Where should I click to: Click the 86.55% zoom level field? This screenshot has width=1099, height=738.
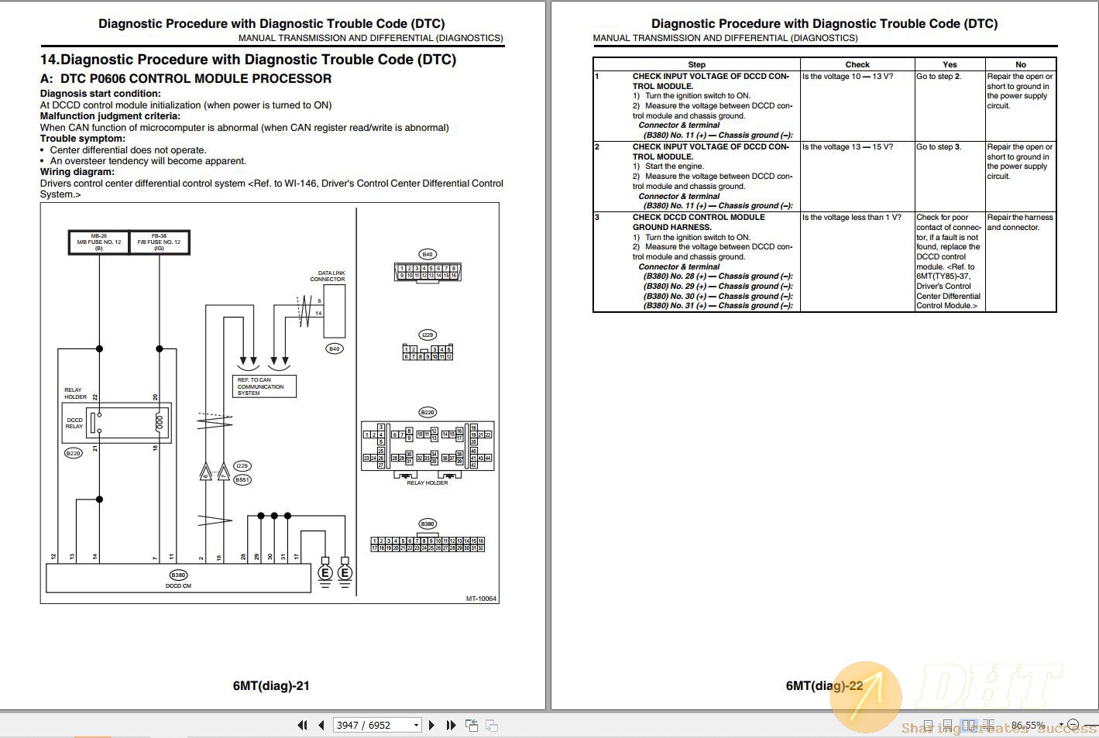[1028, 726]
